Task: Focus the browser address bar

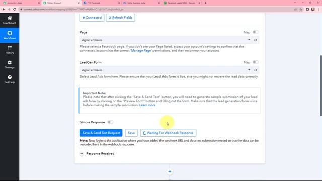Action: point(156,9)
